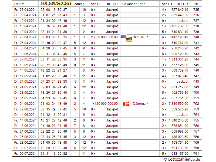Click the Slovenian flag icon
216x162 pixels.
pos(123,36)
